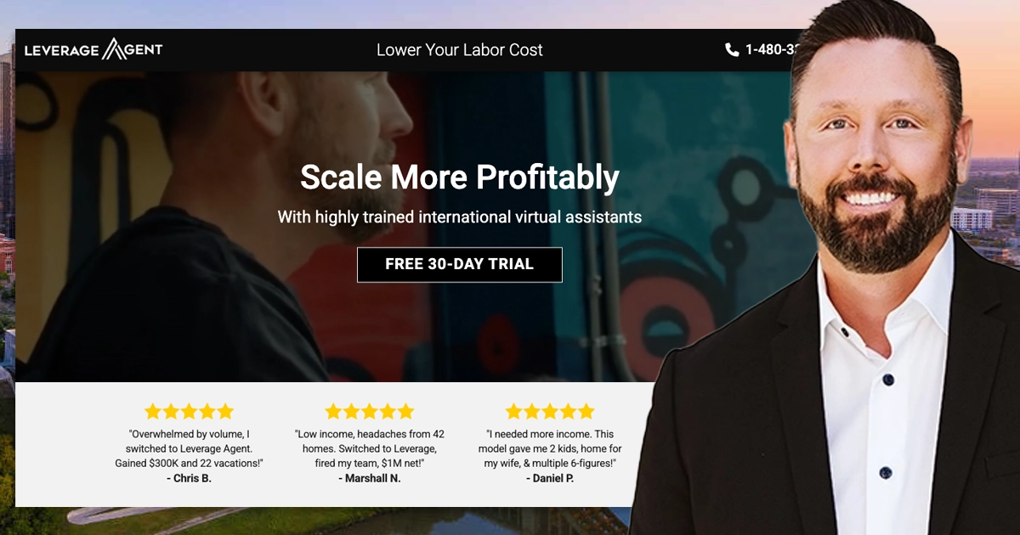1020x535 pixels.
Task: Open Chris B.'s testimonial quote
Action: [x=189, y=448]
